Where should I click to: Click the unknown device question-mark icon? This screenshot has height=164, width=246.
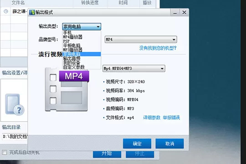coord(15,104)
